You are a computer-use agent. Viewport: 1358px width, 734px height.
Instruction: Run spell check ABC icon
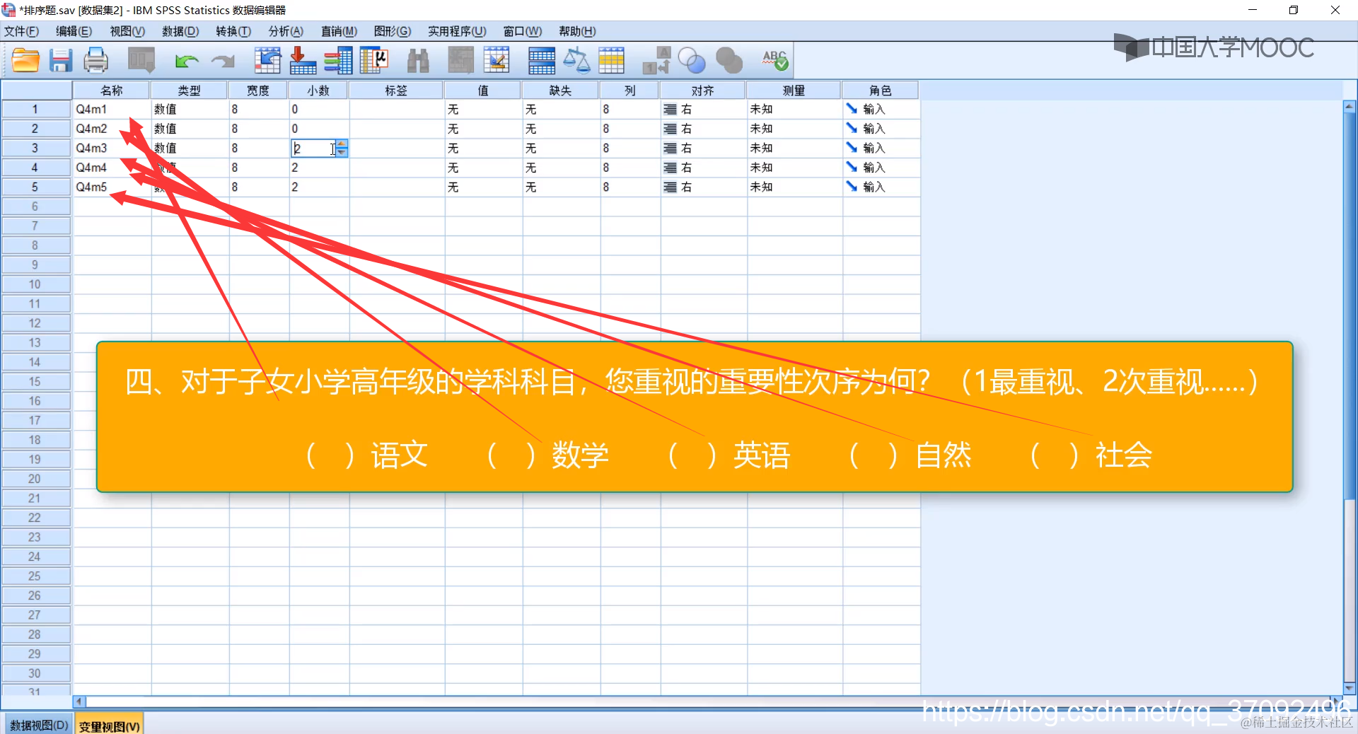[775, 61]
